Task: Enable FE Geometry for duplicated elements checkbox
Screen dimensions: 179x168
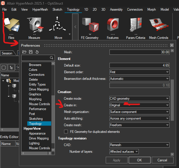Action: click(x=66, y=132)
